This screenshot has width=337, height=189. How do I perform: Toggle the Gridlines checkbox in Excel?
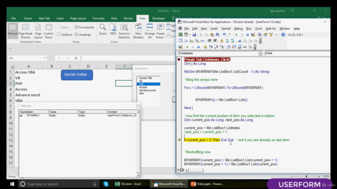(58, 35)
